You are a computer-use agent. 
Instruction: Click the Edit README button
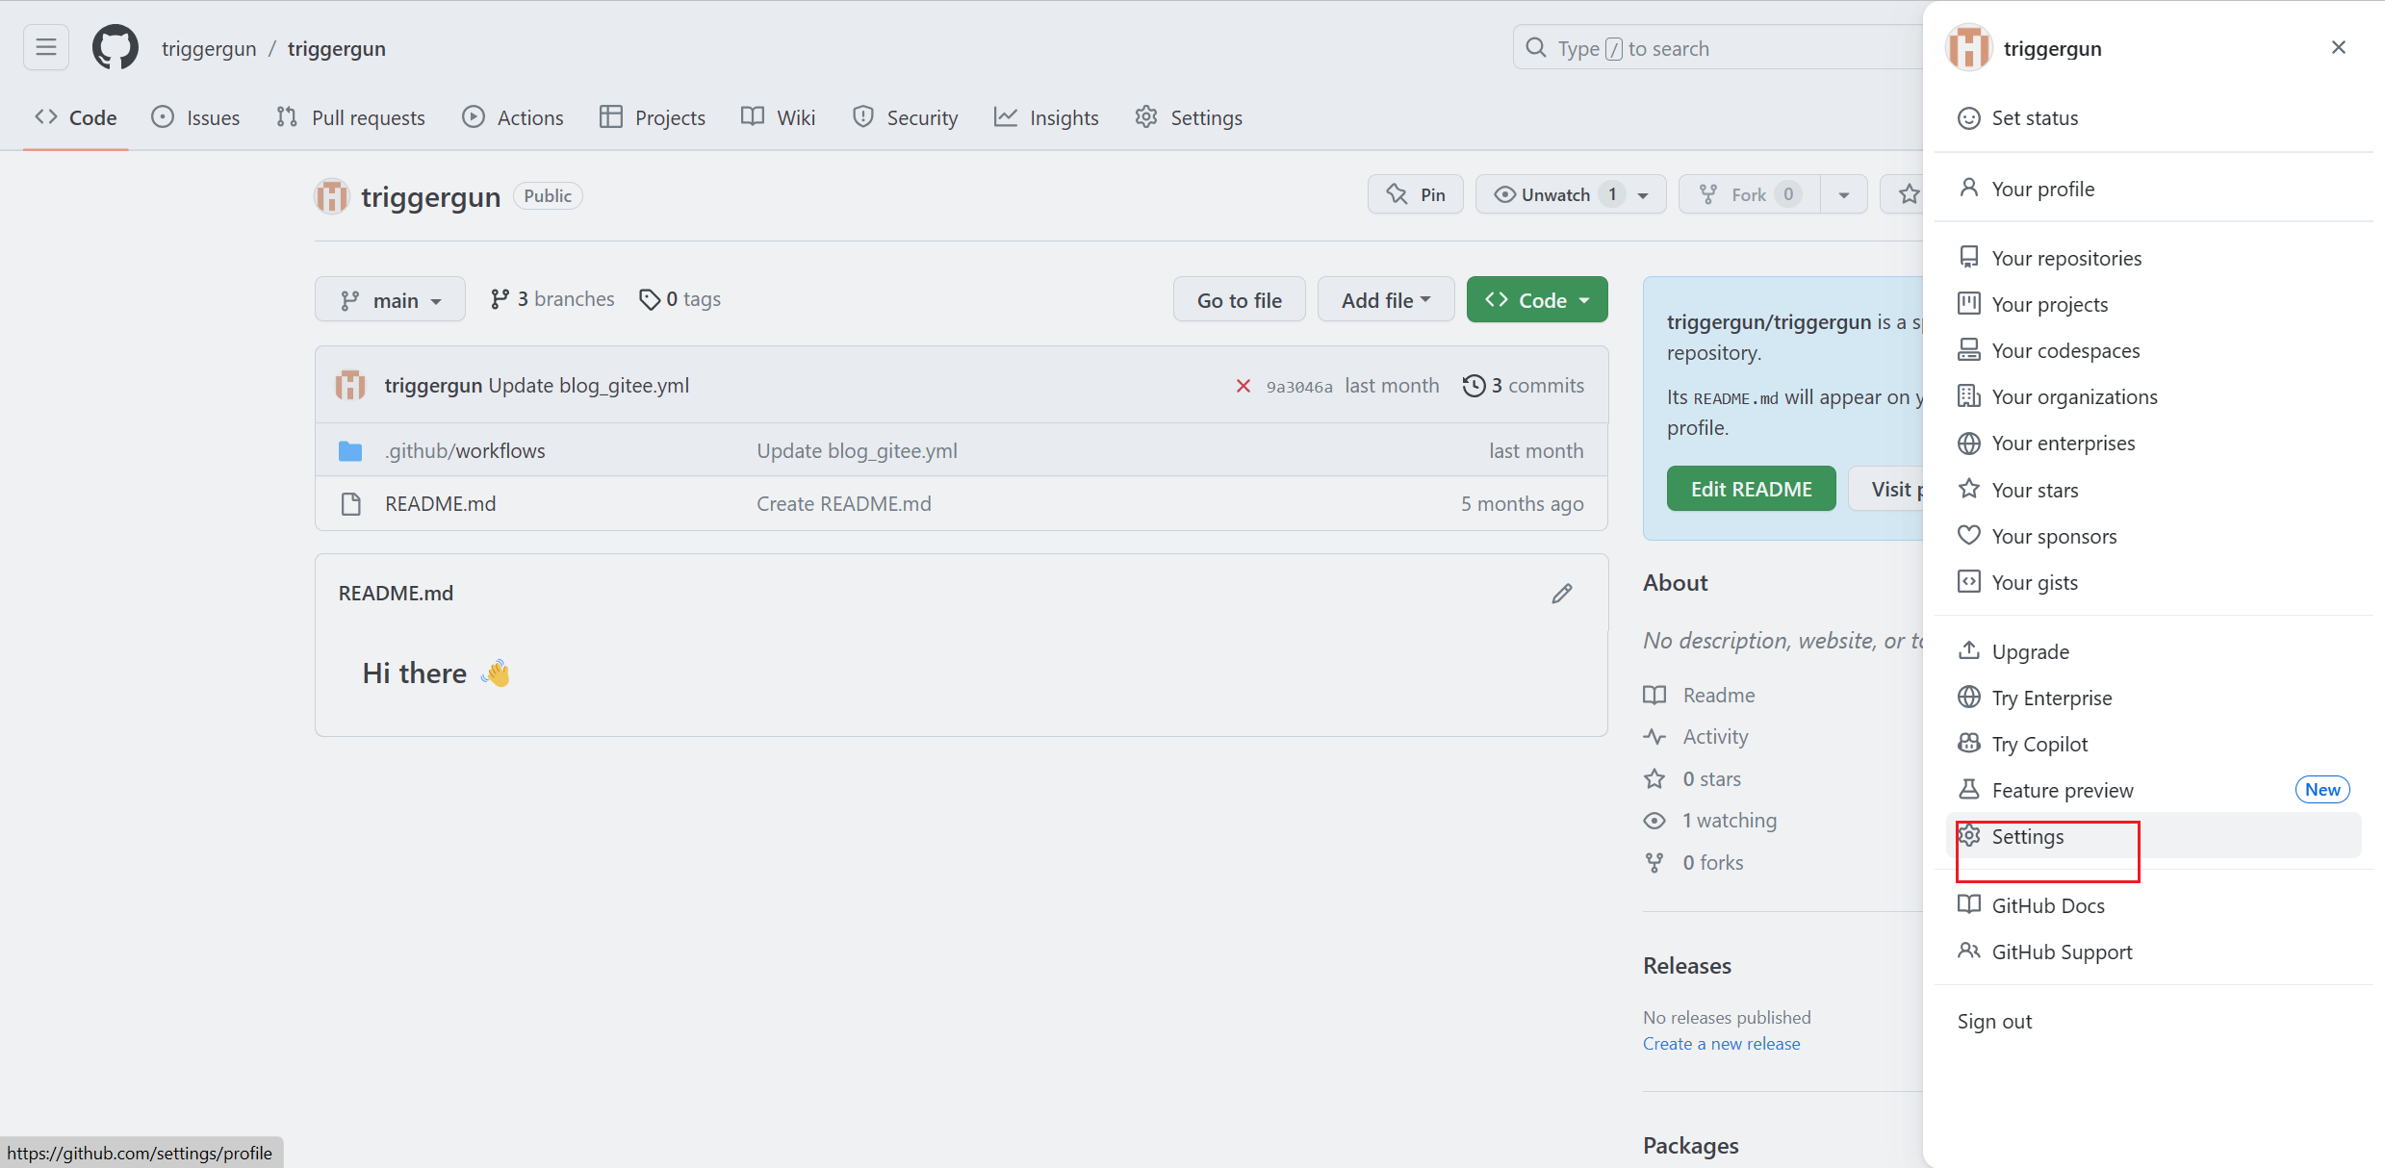click(x=1751, y=489)
